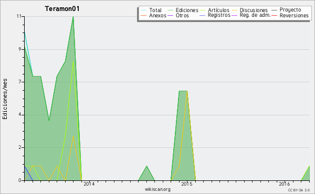315x194 pixels.
Task: Select the Reg. de adm. legend entry
Action: tap(251, 15)
